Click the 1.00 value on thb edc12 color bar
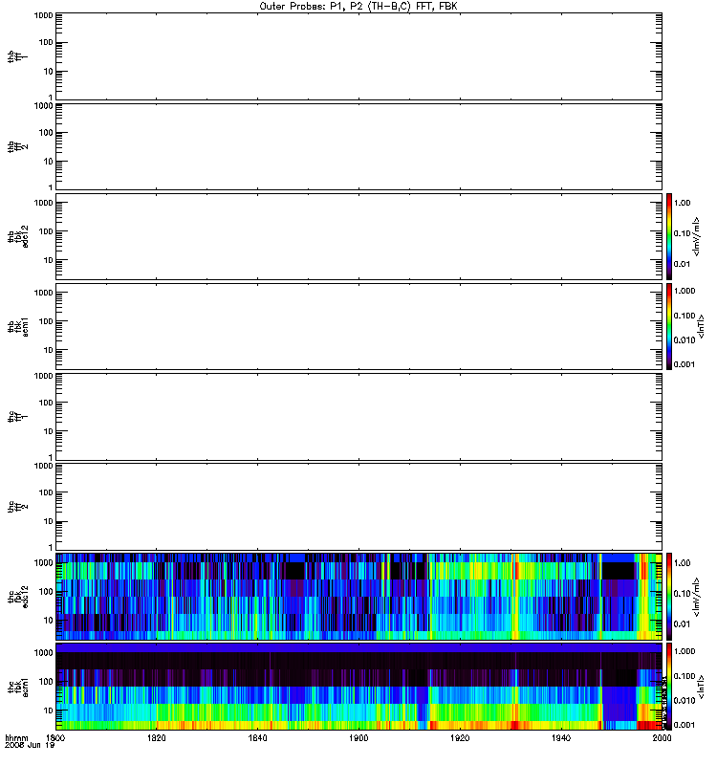Screen dimensions: 717x765 pyautogui.click(x=683, y=203)
